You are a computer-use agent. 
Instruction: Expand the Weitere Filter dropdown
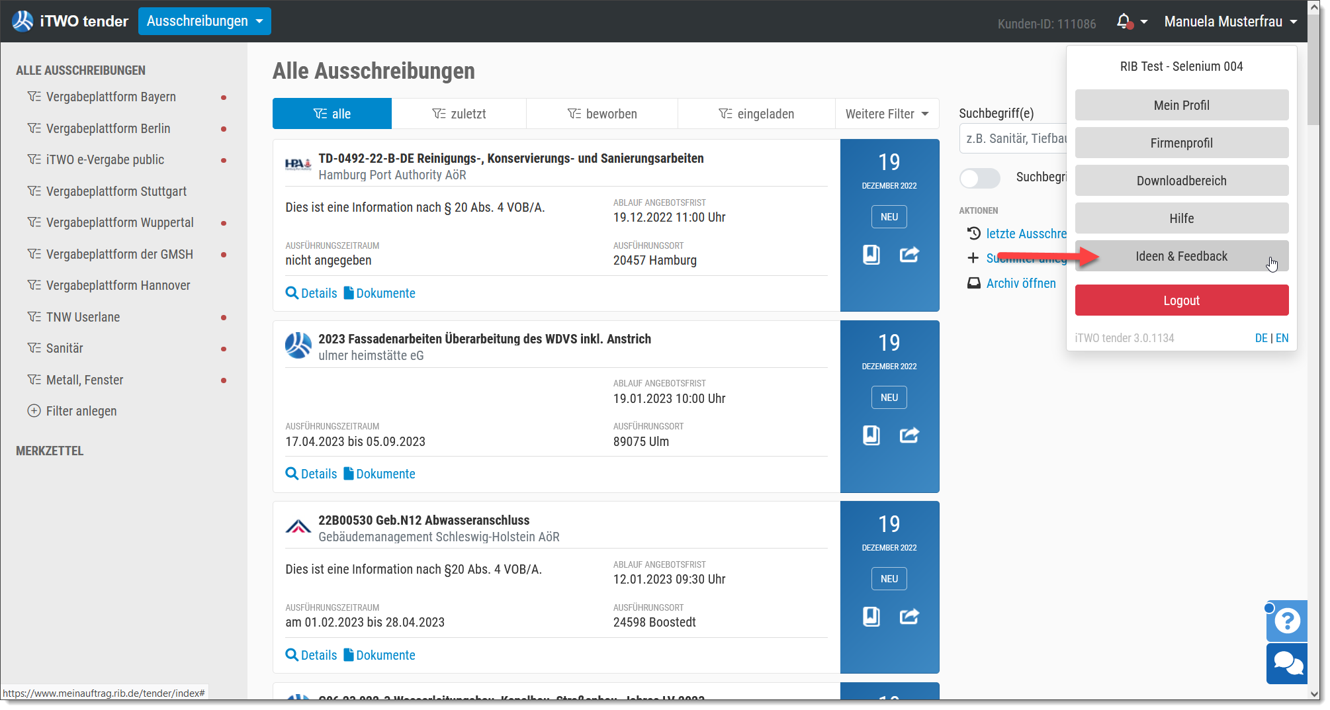pyautogui.click(x=887, y=114)
